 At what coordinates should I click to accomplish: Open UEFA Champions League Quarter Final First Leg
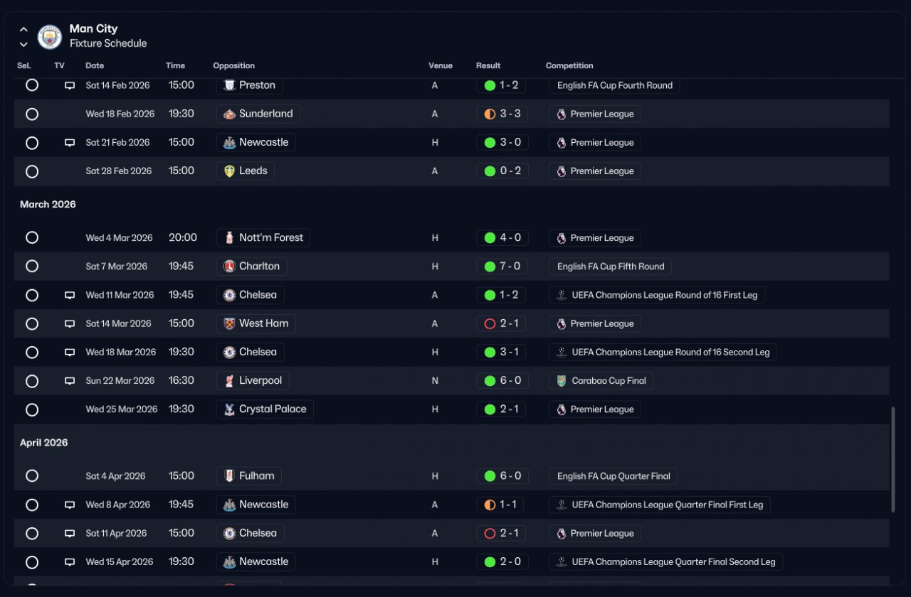pos(660,505)
